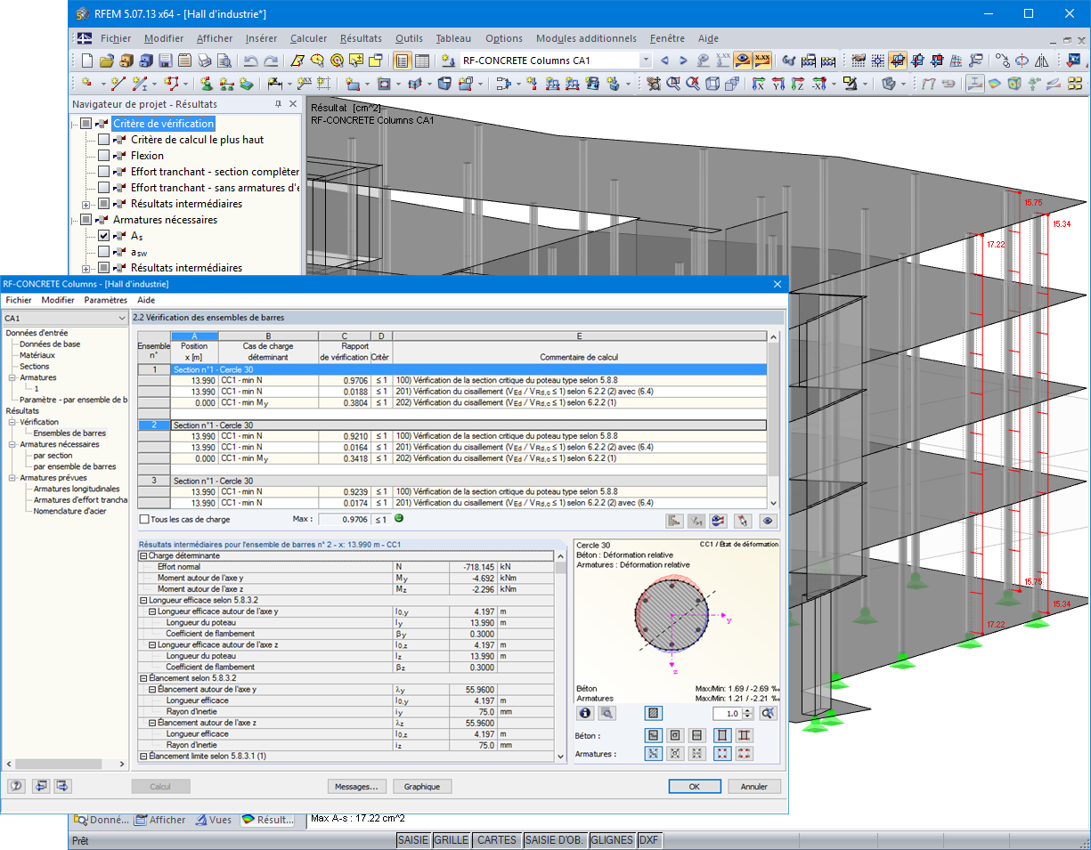Increase the scale value using the 1.0 stepper
Viewport: 1091px width, 850px height.
[x=747, y=709]
